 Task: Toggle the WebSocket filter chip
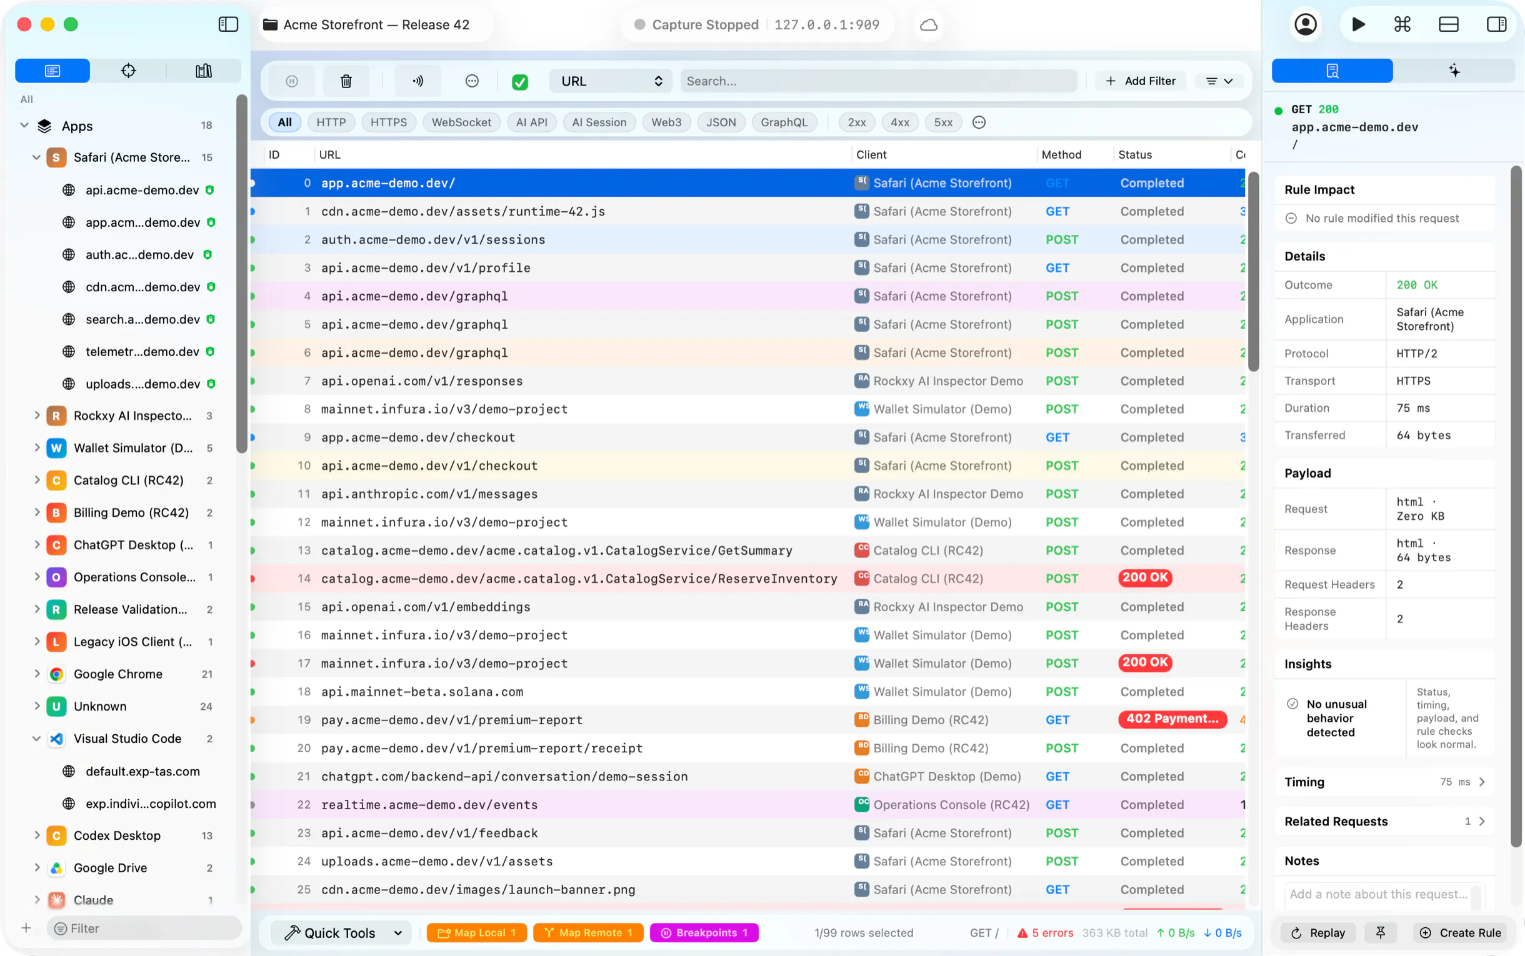click(x=461, y=122)
